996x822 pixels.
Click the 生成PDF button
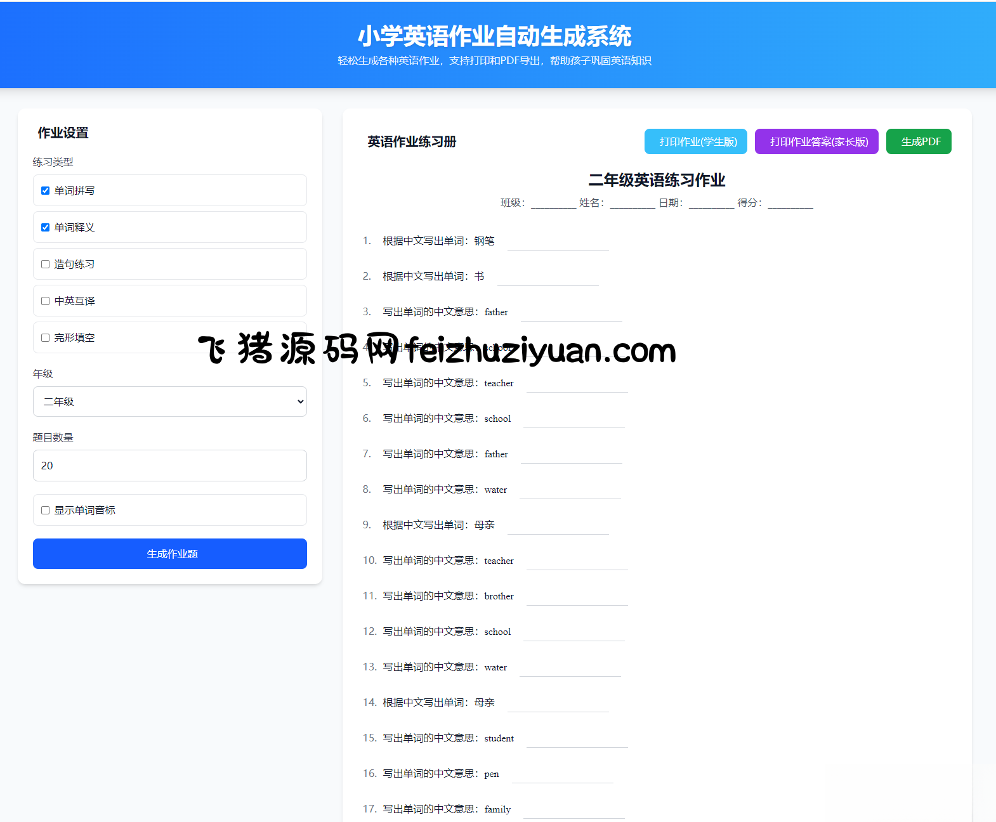click(919, 141)
